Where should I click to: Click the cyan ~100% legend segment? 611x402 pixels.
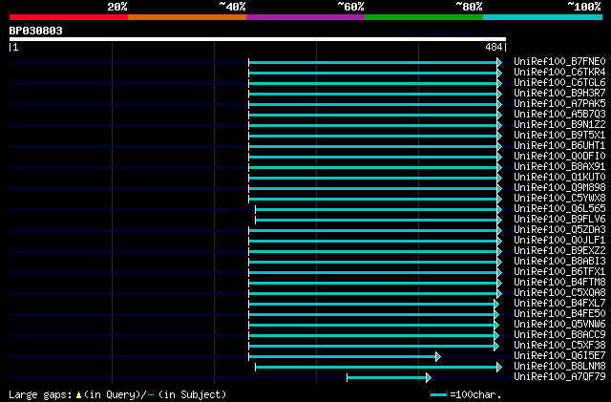[543, 17]
